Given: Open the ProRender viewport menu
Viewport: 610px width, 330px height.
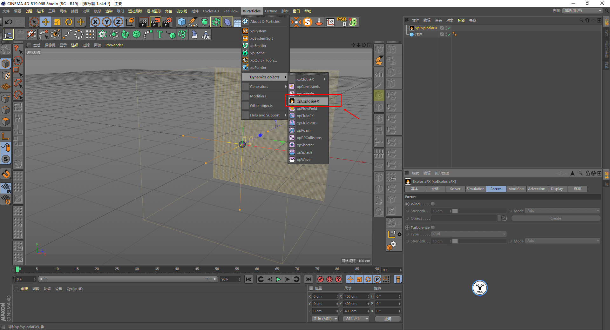Looking at the screenshot, I should click(114, 45).
